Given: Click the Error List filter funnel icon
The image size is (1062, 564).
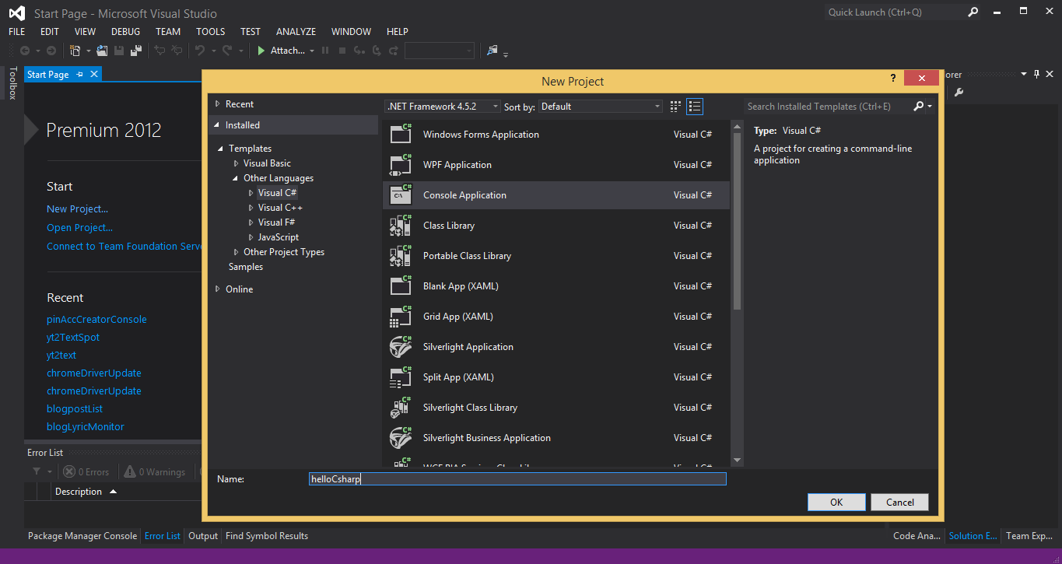Looking at the screenshot, I should click(37, 471).
